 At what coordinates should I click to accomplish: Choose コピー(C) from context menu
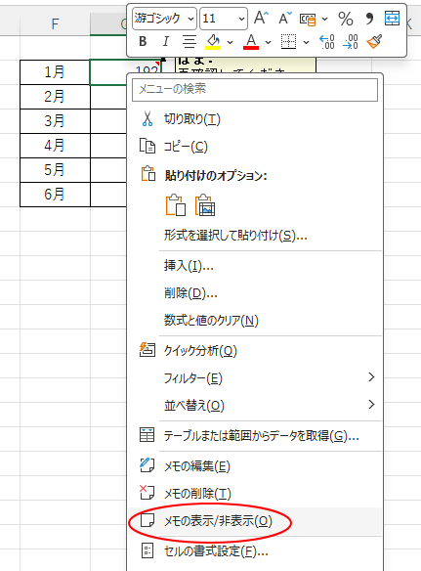click(255, 147)
